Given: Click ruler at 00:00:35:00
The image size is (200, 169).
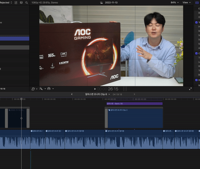Looking at the screenshot, I should (x=80, y=99).
